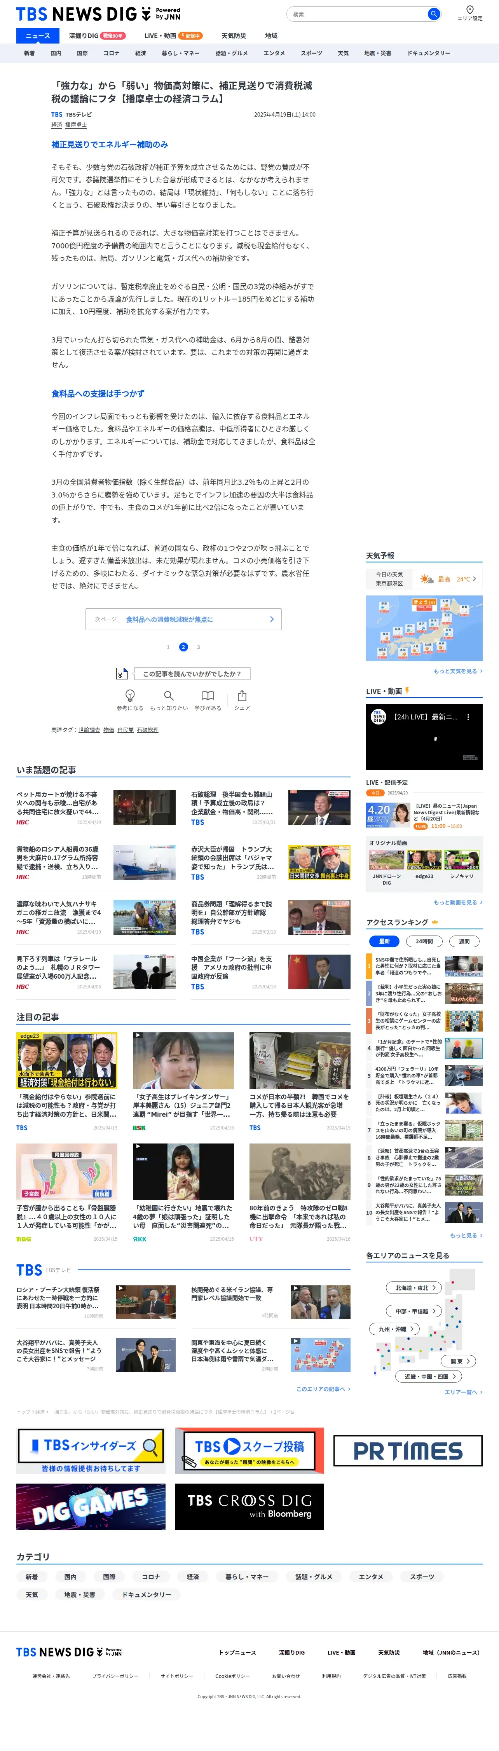Screen dimensions: 499x1751
Task: Click the weather map image
Action: pos(424,628)
